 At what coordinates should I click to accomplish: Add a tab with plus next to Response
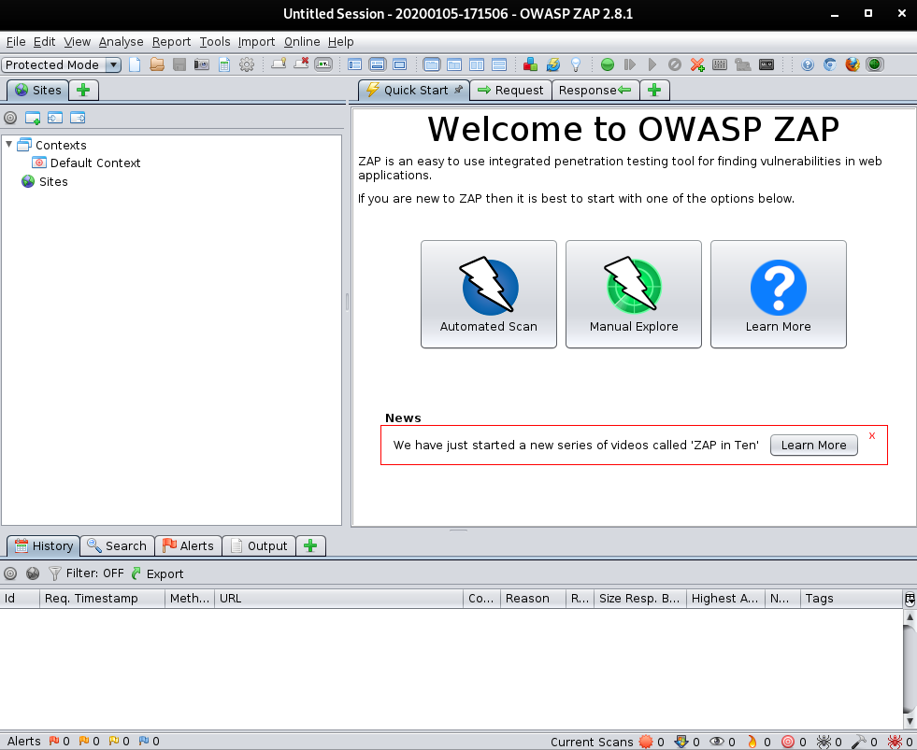coord(654,90)
